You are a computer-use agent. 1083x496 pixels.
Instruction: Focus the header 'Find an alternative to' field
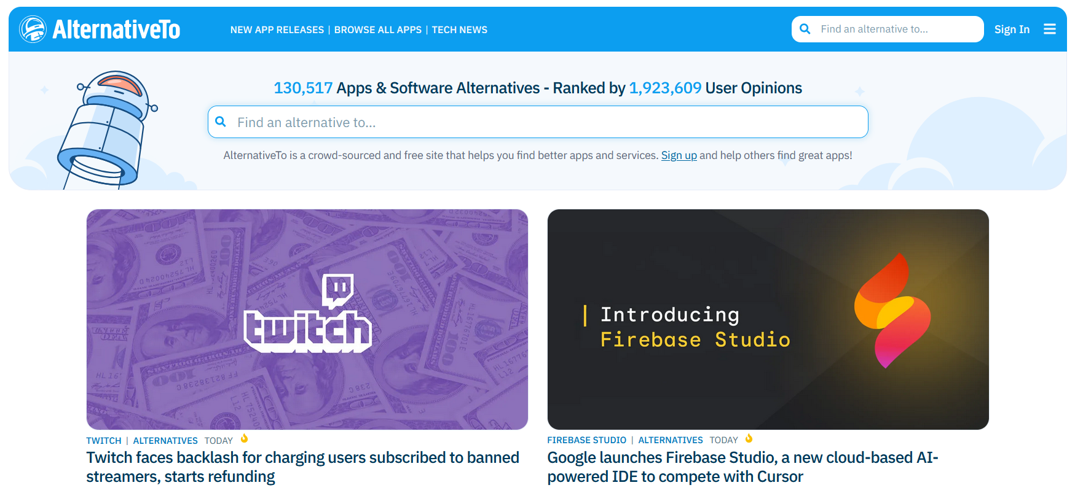(x=888, y=29)
